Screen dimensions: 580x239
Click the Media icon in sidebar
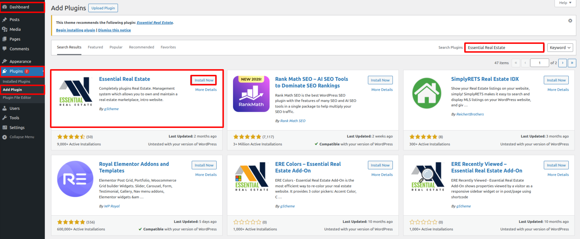pyautogui.click(x=5, y=29)
